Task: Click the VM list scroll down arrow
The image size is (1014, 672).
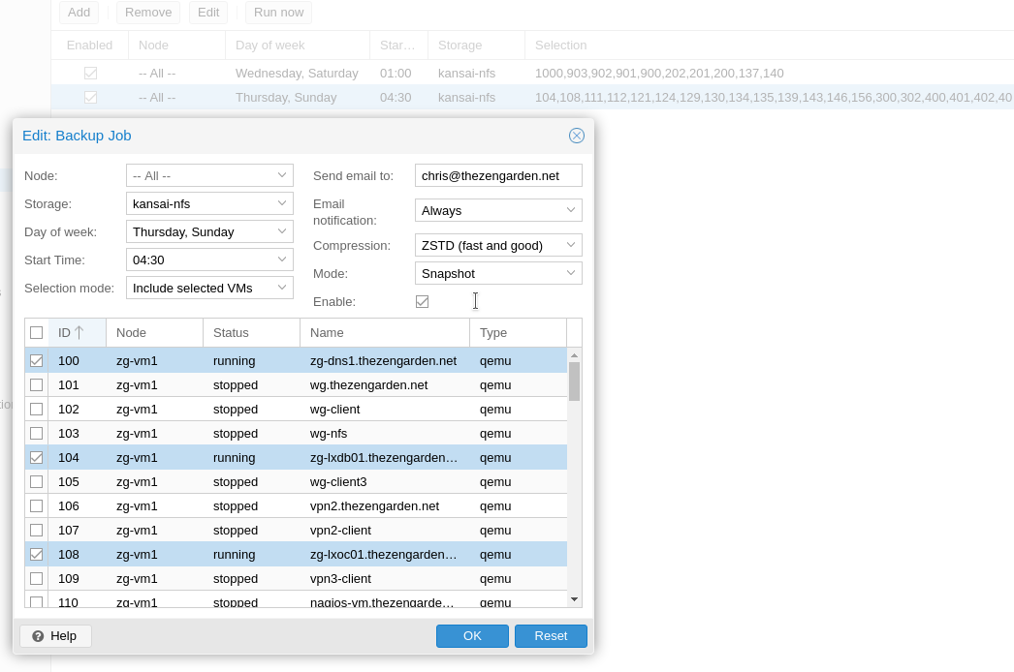Action: click(x=574, y=599)
